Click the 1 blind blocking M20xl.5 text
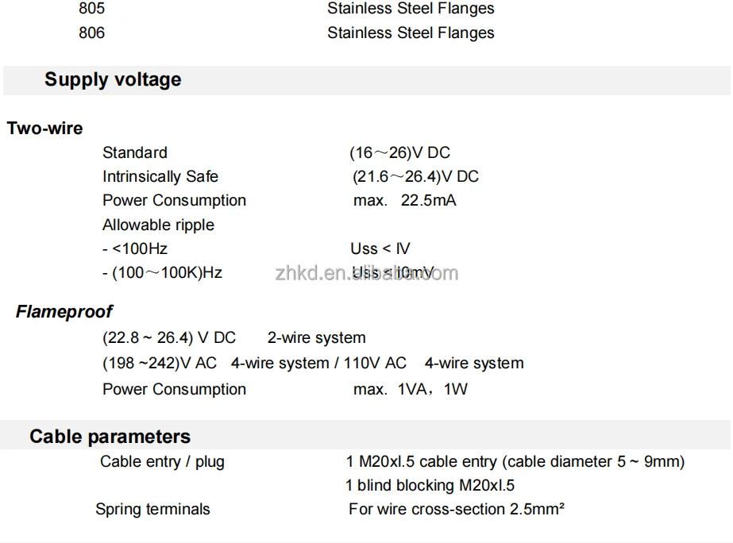This screenshot has width=733, height=543. pos(430,486)
